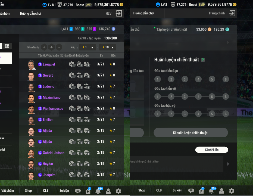Click Trang chính link in header

click(x=217, y=13)
